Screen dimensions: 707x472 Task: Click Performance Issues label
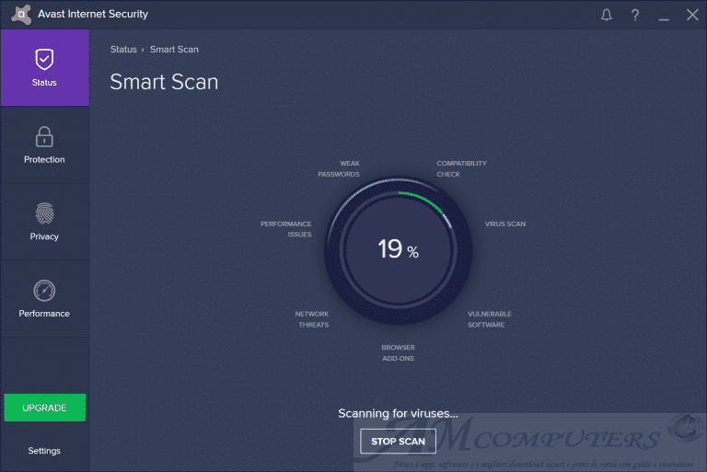[x=286, y=229]
